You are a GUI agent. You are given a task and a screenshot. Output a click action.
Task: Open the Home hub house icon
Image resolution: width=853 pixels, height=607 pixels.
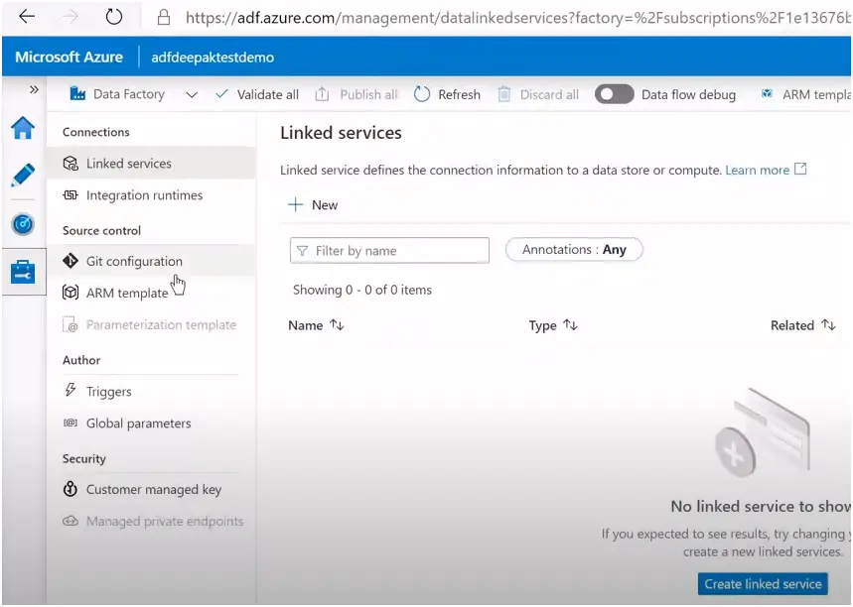23,128
